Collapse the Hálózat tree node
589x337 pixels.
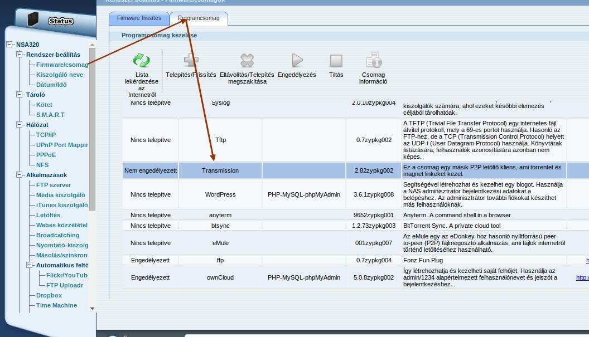click(x=20, y=125)
